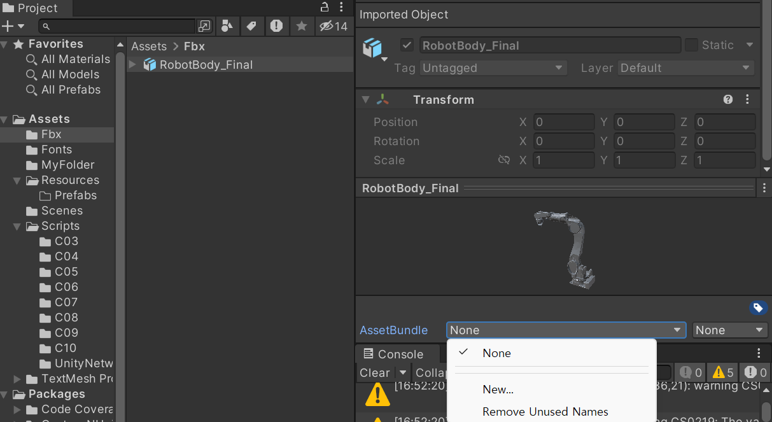Click the Position X field

pyautogui.click(x=564, y=122)
